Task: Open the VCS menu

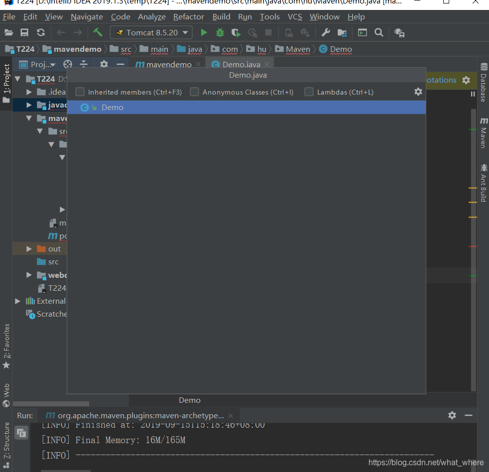Action: (295, 17)
